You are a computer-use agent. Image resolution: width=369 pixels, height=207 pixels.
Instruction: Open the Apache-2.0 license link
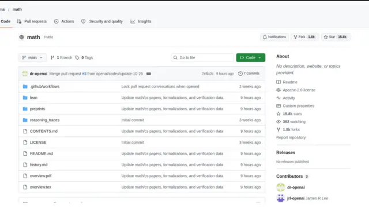click(299, 90)
